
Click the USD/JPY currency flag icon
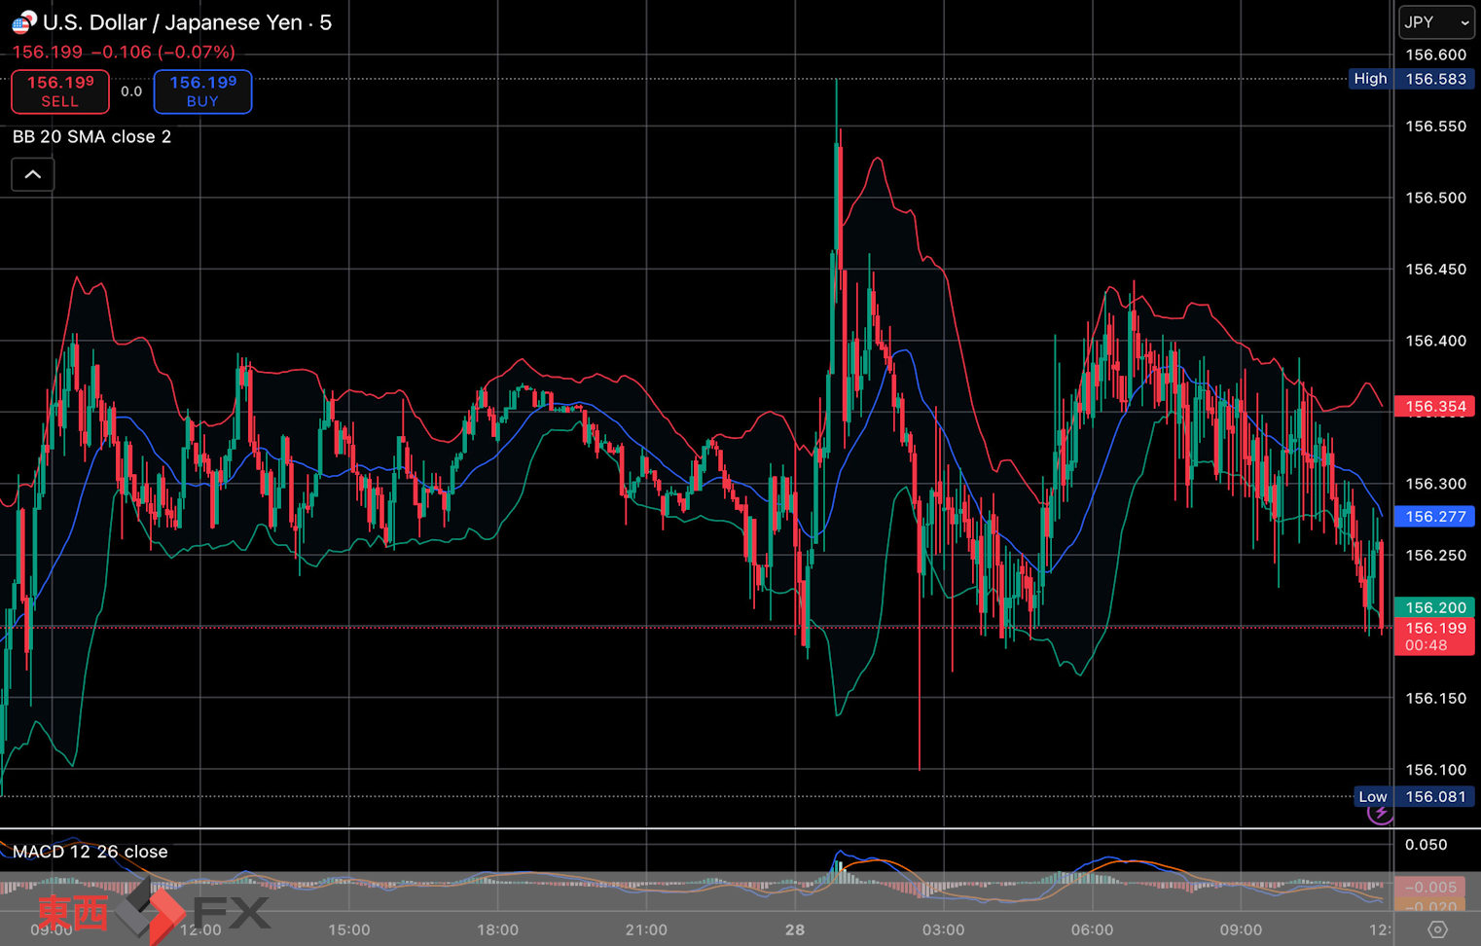24,21
